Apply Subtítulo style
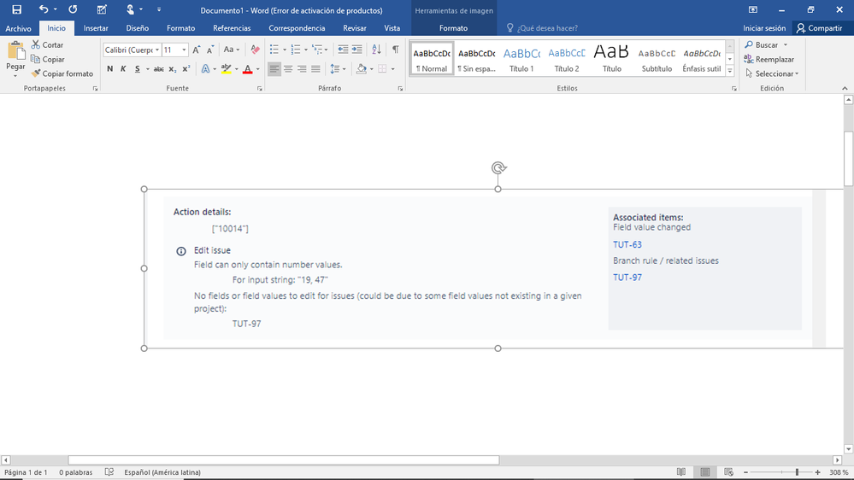This screenshot has height=480, width=854. pos(657,59)
